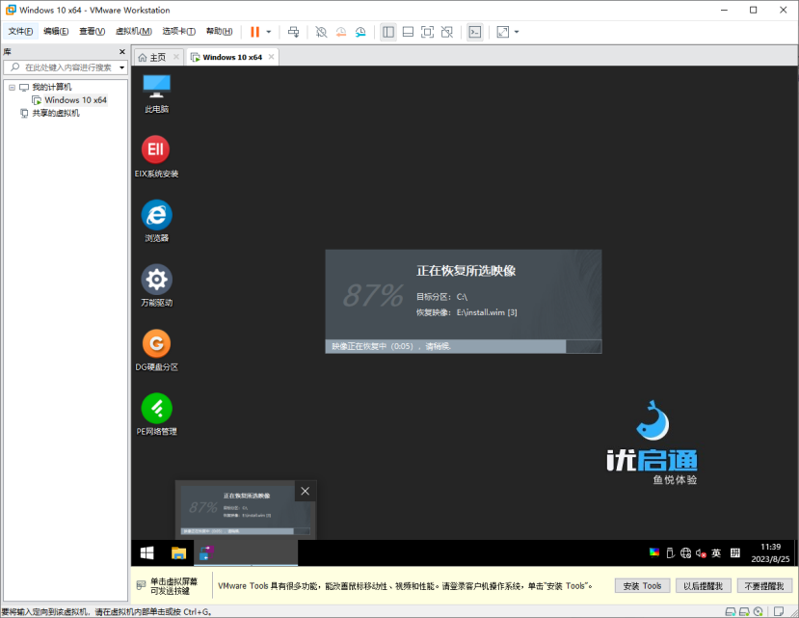Collapse the 我的计算机 tree node
799x618 pixels.
click(12, 87)
